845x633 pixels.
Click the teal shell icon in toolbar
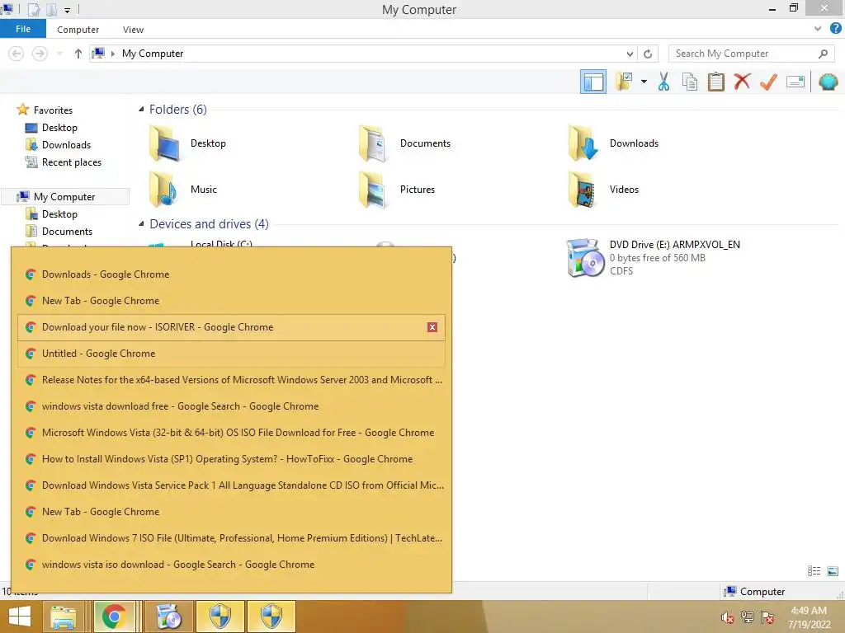(828, 82)
